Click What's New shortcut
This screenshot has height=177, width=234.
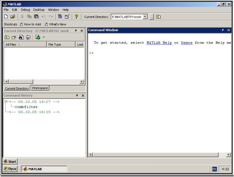56,24
